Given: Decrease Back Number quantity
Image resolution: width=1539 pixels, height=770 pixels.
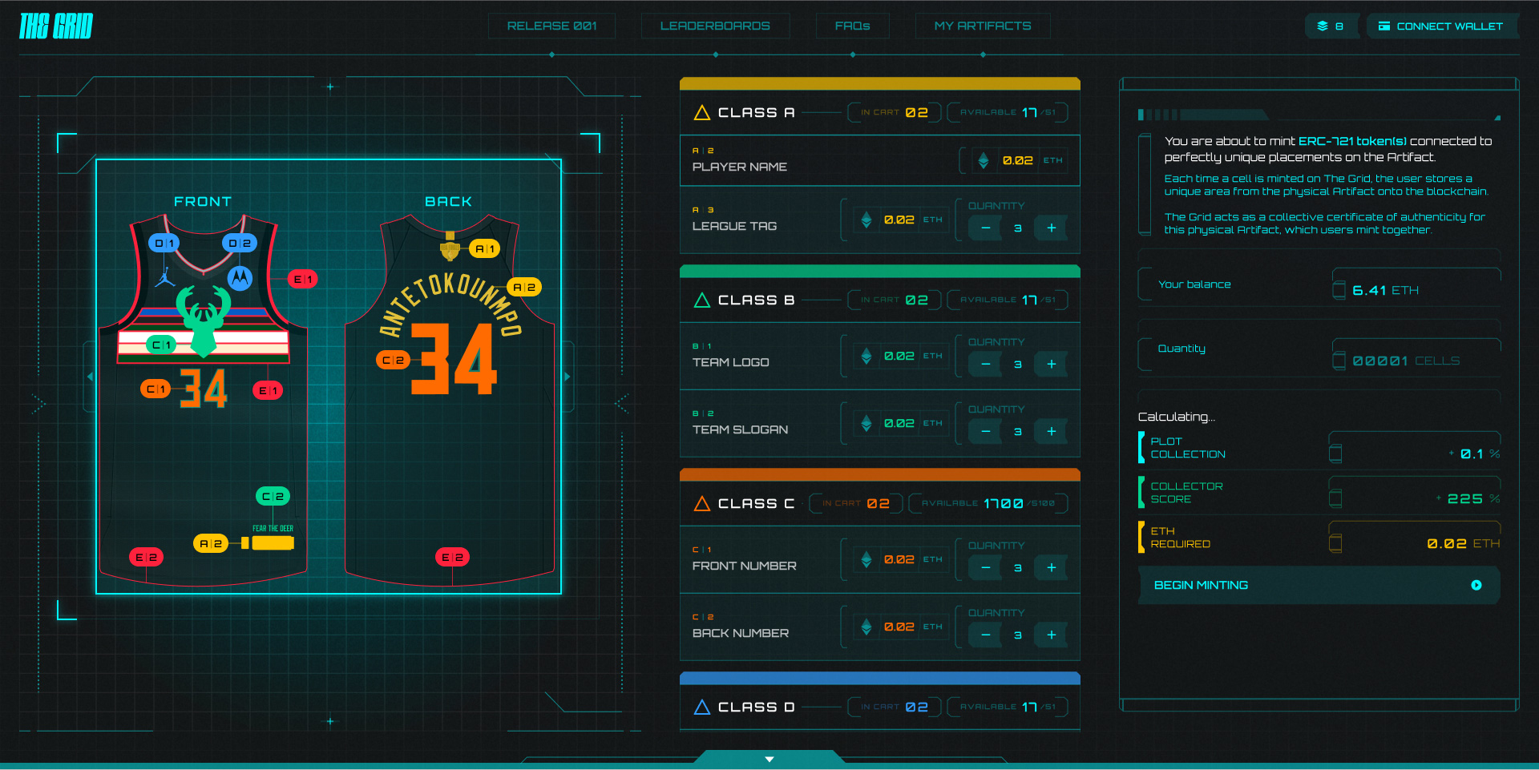Looking at the screenshot, I should [986, 635].
